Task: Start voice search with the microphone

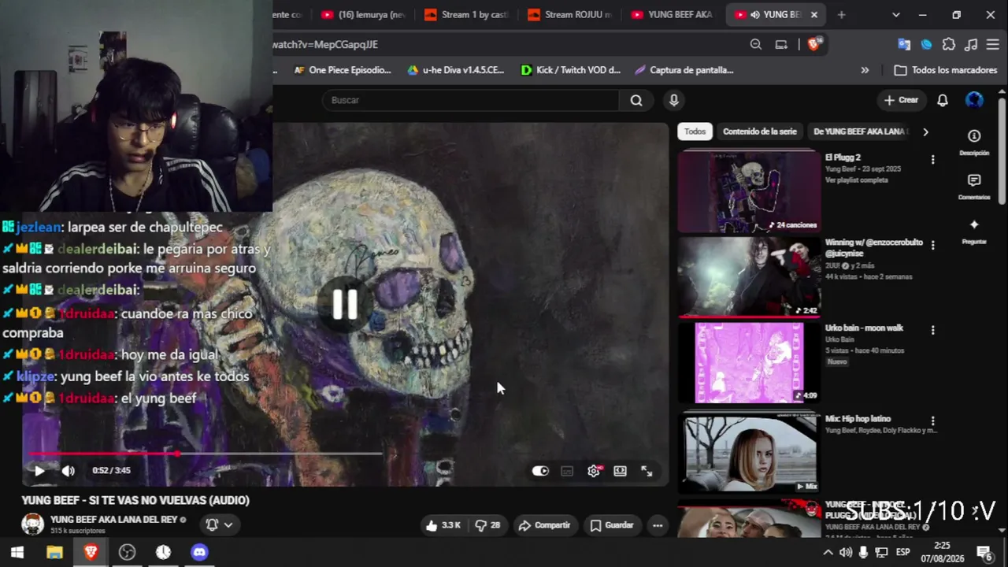Action: coord(673,100)
